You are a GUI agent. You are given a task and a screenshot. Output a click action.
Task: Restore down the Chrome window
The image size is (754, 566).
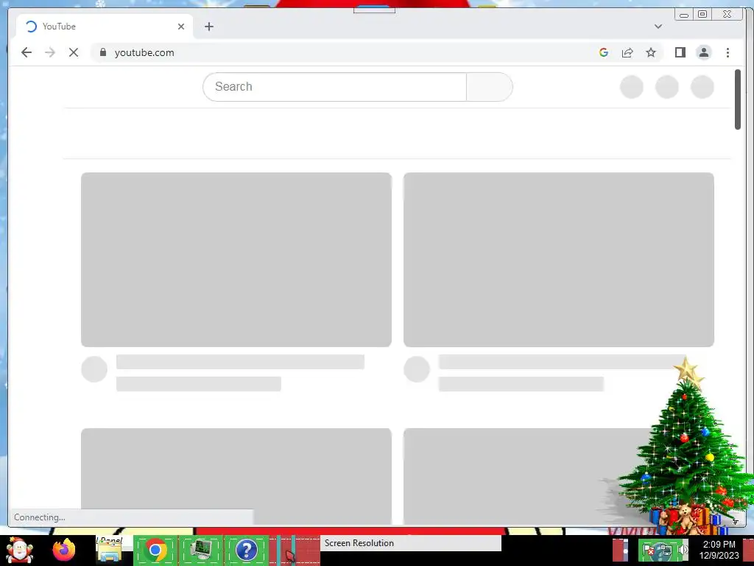[x=702, y=15]
